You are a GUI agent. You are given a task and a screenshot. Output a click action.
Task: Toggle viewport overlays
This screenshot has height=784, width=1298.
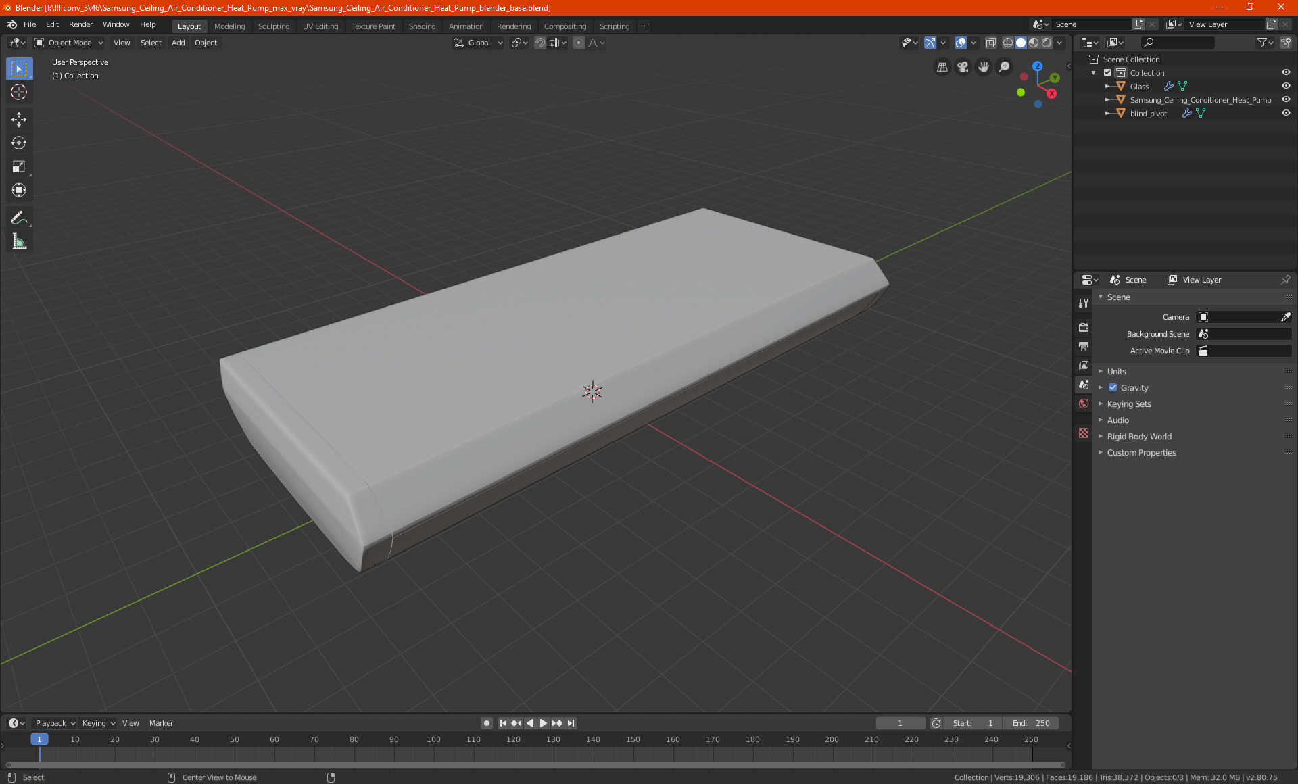click(x=961, y=43)
